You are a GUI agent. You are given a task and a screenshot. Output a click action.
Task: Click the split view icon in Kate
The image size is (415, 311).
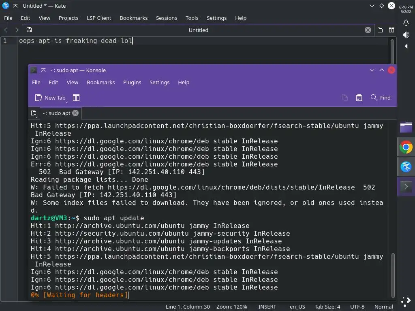(x=391, y=30)
